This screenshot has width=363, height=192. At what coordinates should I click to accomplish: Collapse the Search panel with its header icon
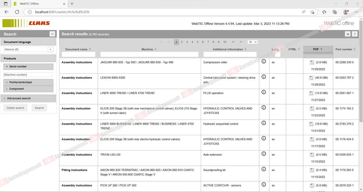[x=52, y=34]
